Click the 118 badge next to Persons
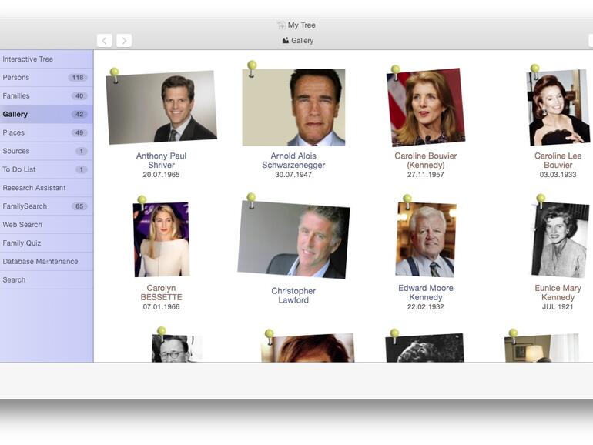Viewport: 593px width, 445px height. click(78, 78)
